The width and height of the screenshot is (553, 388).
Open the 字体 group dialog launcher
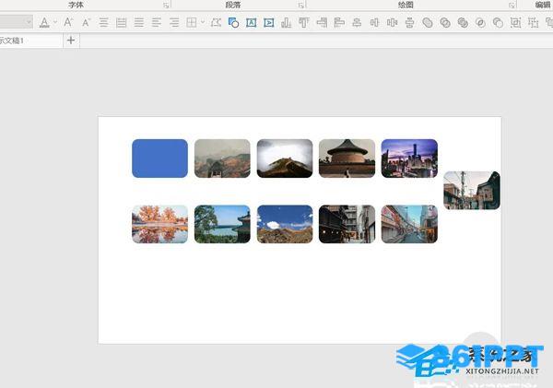166,6
